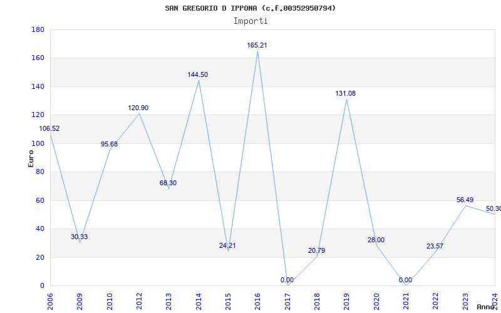Click the Importi subtitle
The image size is (501, 313).
[250, 21]
